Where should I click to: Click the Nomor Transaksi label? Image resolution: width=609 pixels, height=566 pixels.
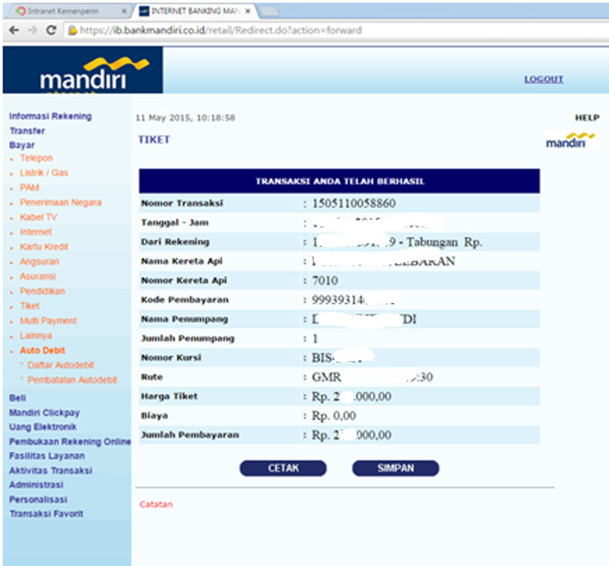(x=182, y=203)
